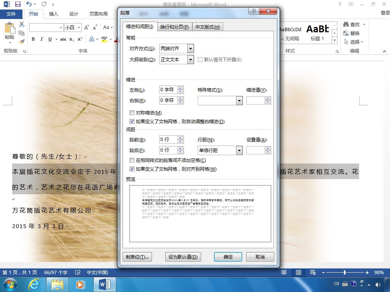Open the font size 小四 dropdown
Image resolution: width=390 pixels, height=292 pixels.
point(79,27)
